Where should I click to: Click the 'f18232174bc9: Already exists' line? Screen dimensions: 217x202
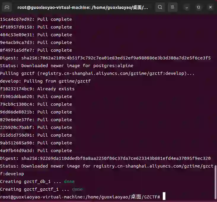(x=37, y=89)
